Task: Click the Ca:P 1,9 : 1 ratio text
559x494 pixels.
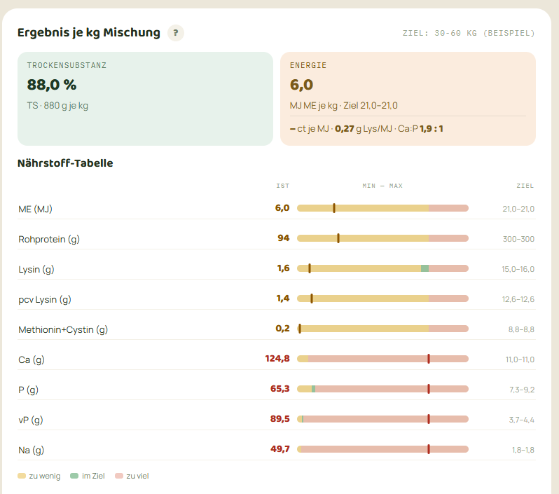Action: click(421, 129)
